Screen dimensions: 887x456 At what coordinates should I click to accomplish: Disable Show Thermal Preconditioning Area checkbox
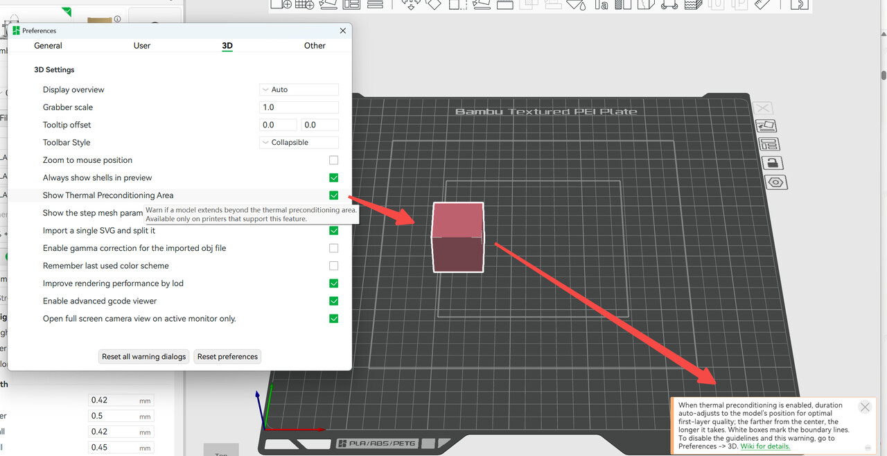334,195
